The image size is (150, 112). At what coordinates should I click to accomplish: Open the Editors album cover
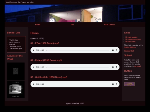(x=16, y=89)
